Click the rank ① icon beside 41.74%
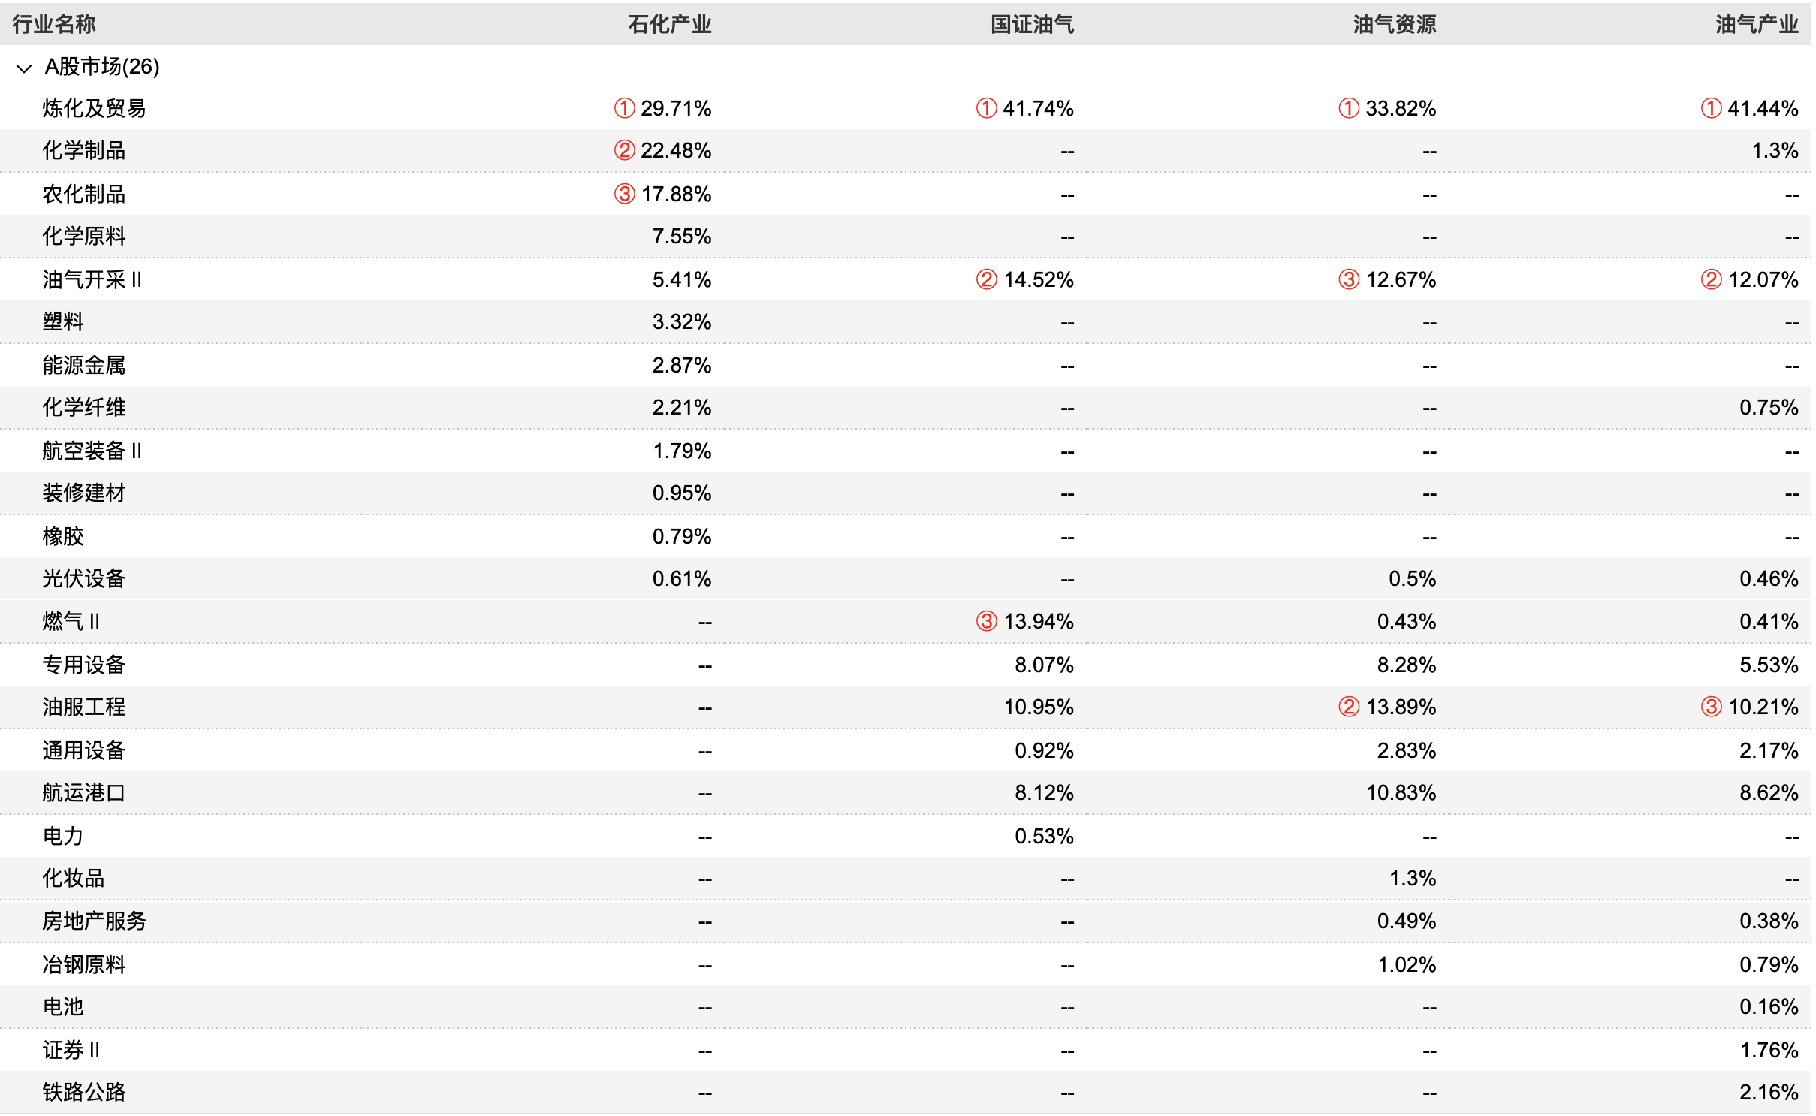This screenshot has width=1816, height=1116. click(x=987, y=108)
